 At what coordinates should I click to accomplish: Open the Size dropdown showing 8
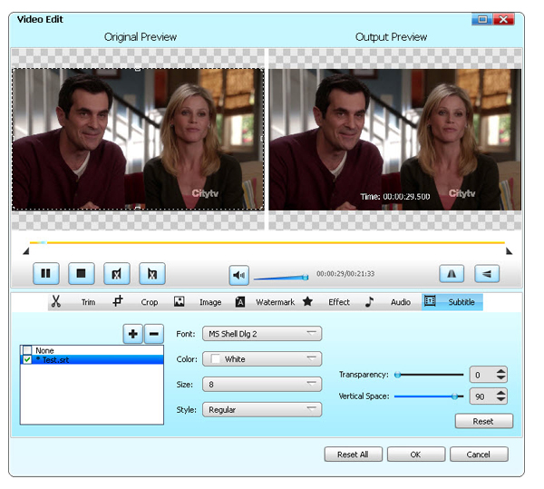[x=262, y=385]
